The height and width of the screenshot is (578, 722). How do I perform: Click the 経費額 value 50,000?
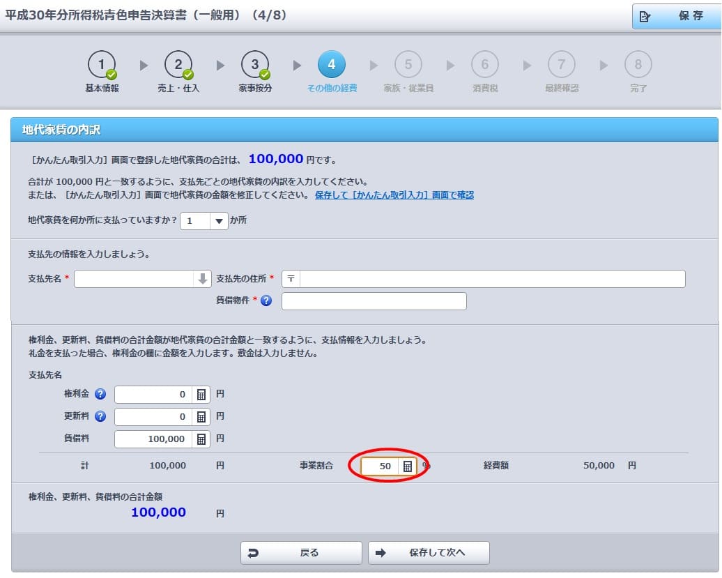click(599, 466)
